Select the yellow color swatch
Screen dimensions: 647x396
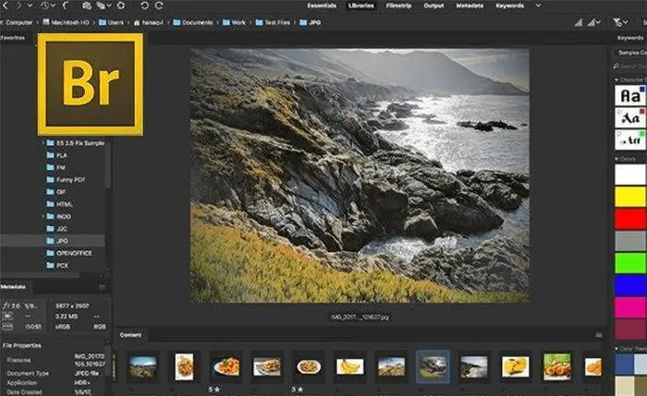pos(630,198)
